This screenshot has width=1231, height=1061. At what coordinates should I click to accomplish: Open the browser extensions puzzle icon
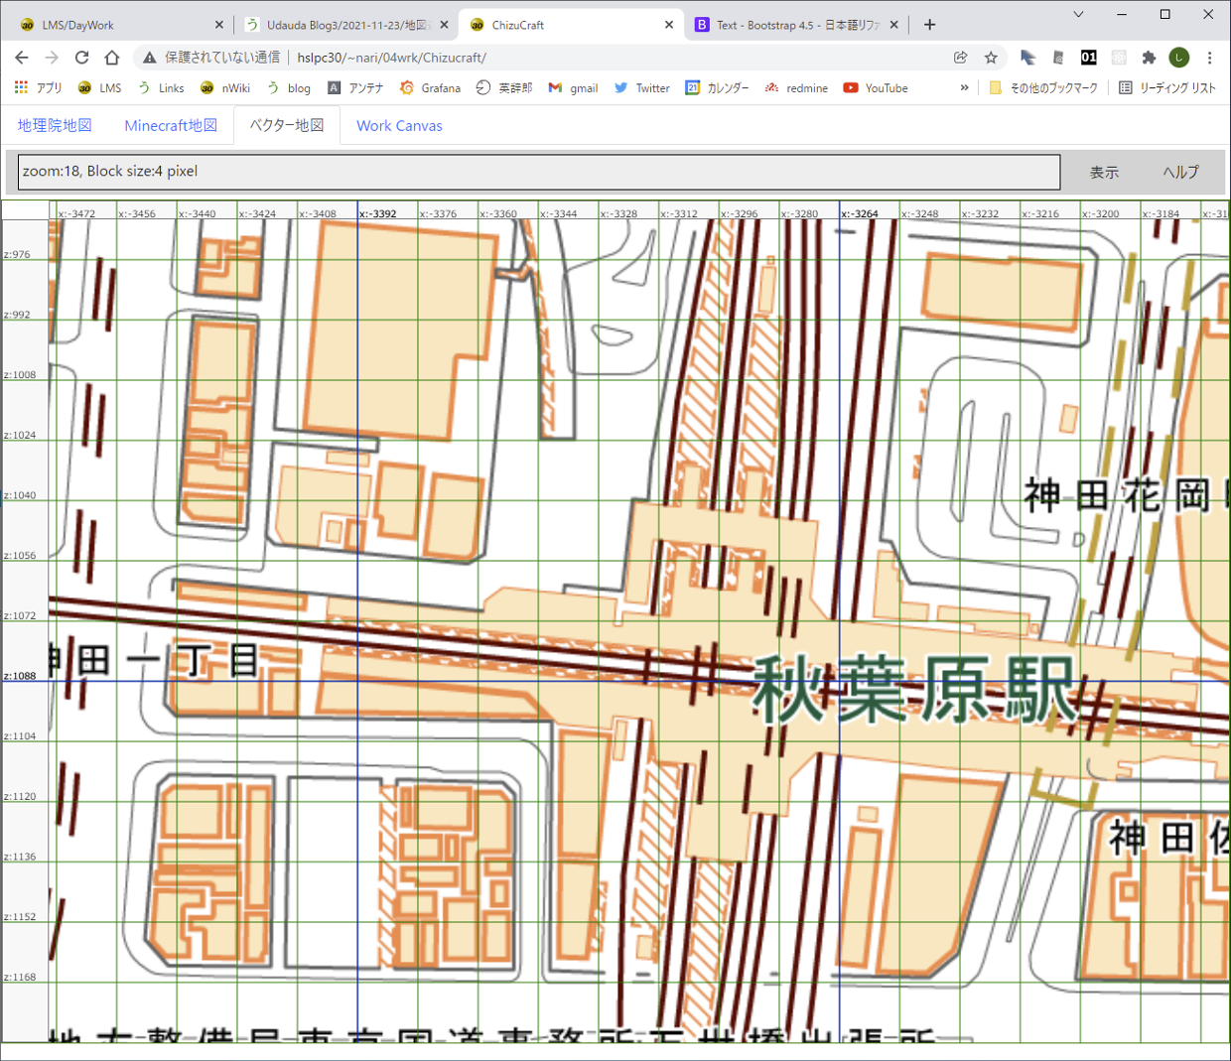click(1149, 58)
